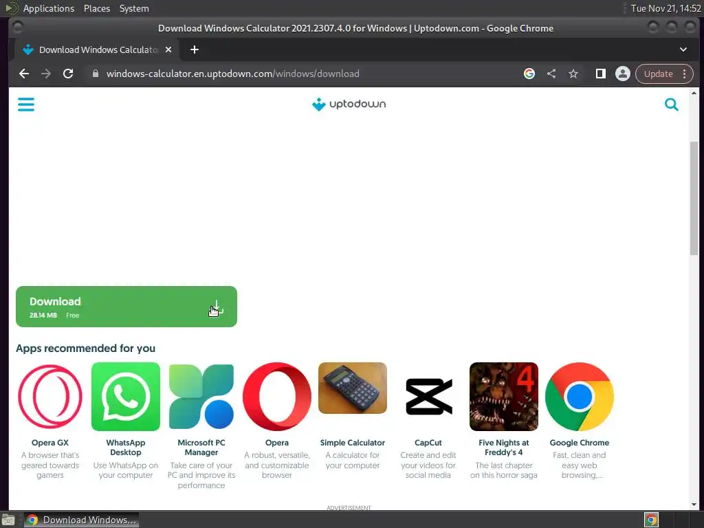Click 'A calculator for your computer' description
This screenshot has height=528, width=704.
coord(353,460)
